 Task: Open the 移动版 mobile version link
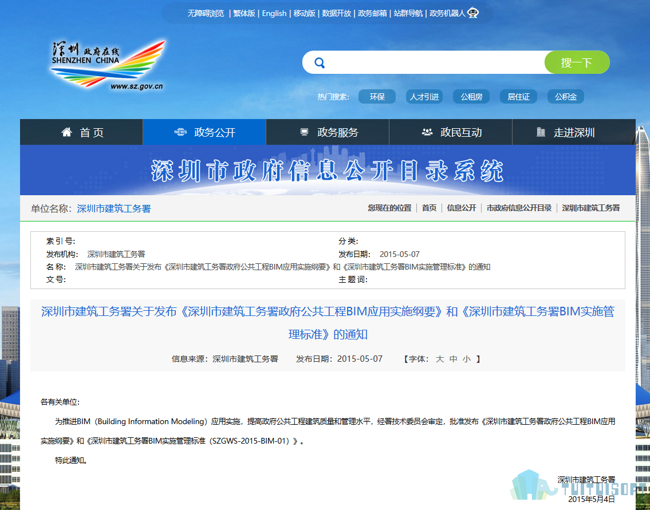304,13
